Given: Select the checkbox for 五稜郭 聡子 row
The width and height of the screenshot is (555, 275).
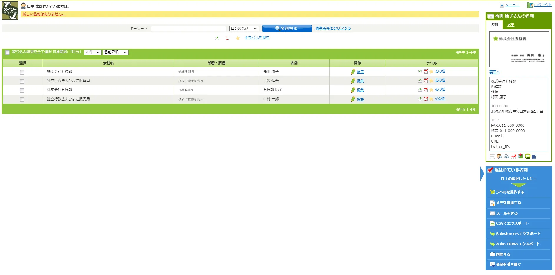Looking at the screenshot, I should [x=22, y=90].
